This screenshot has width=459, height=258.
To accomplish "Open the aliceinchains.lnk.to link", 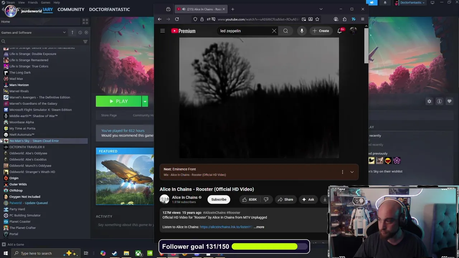I will point(226,227).
